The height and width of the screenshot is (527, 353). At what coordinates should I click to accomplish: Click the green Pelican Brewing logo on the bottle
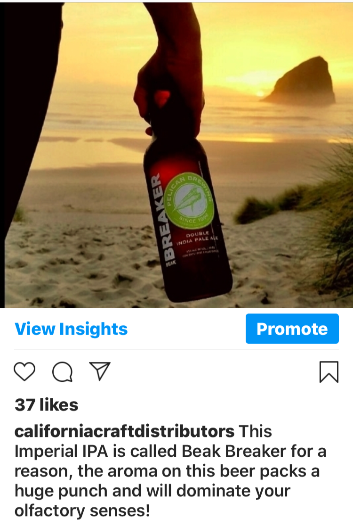click(x=189, y=200)
